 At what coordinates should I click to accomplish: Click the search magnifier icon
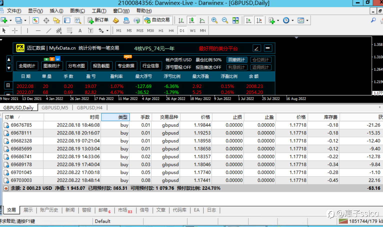click(373, 20)
